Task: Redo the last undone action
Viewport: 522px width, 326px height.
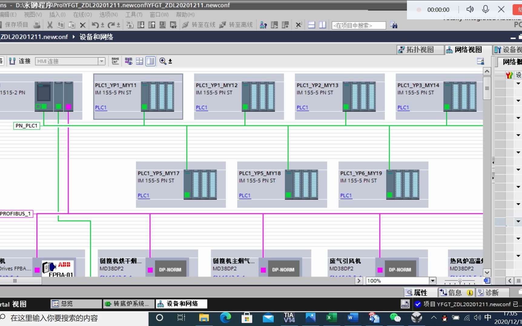Action: [111, 25]
